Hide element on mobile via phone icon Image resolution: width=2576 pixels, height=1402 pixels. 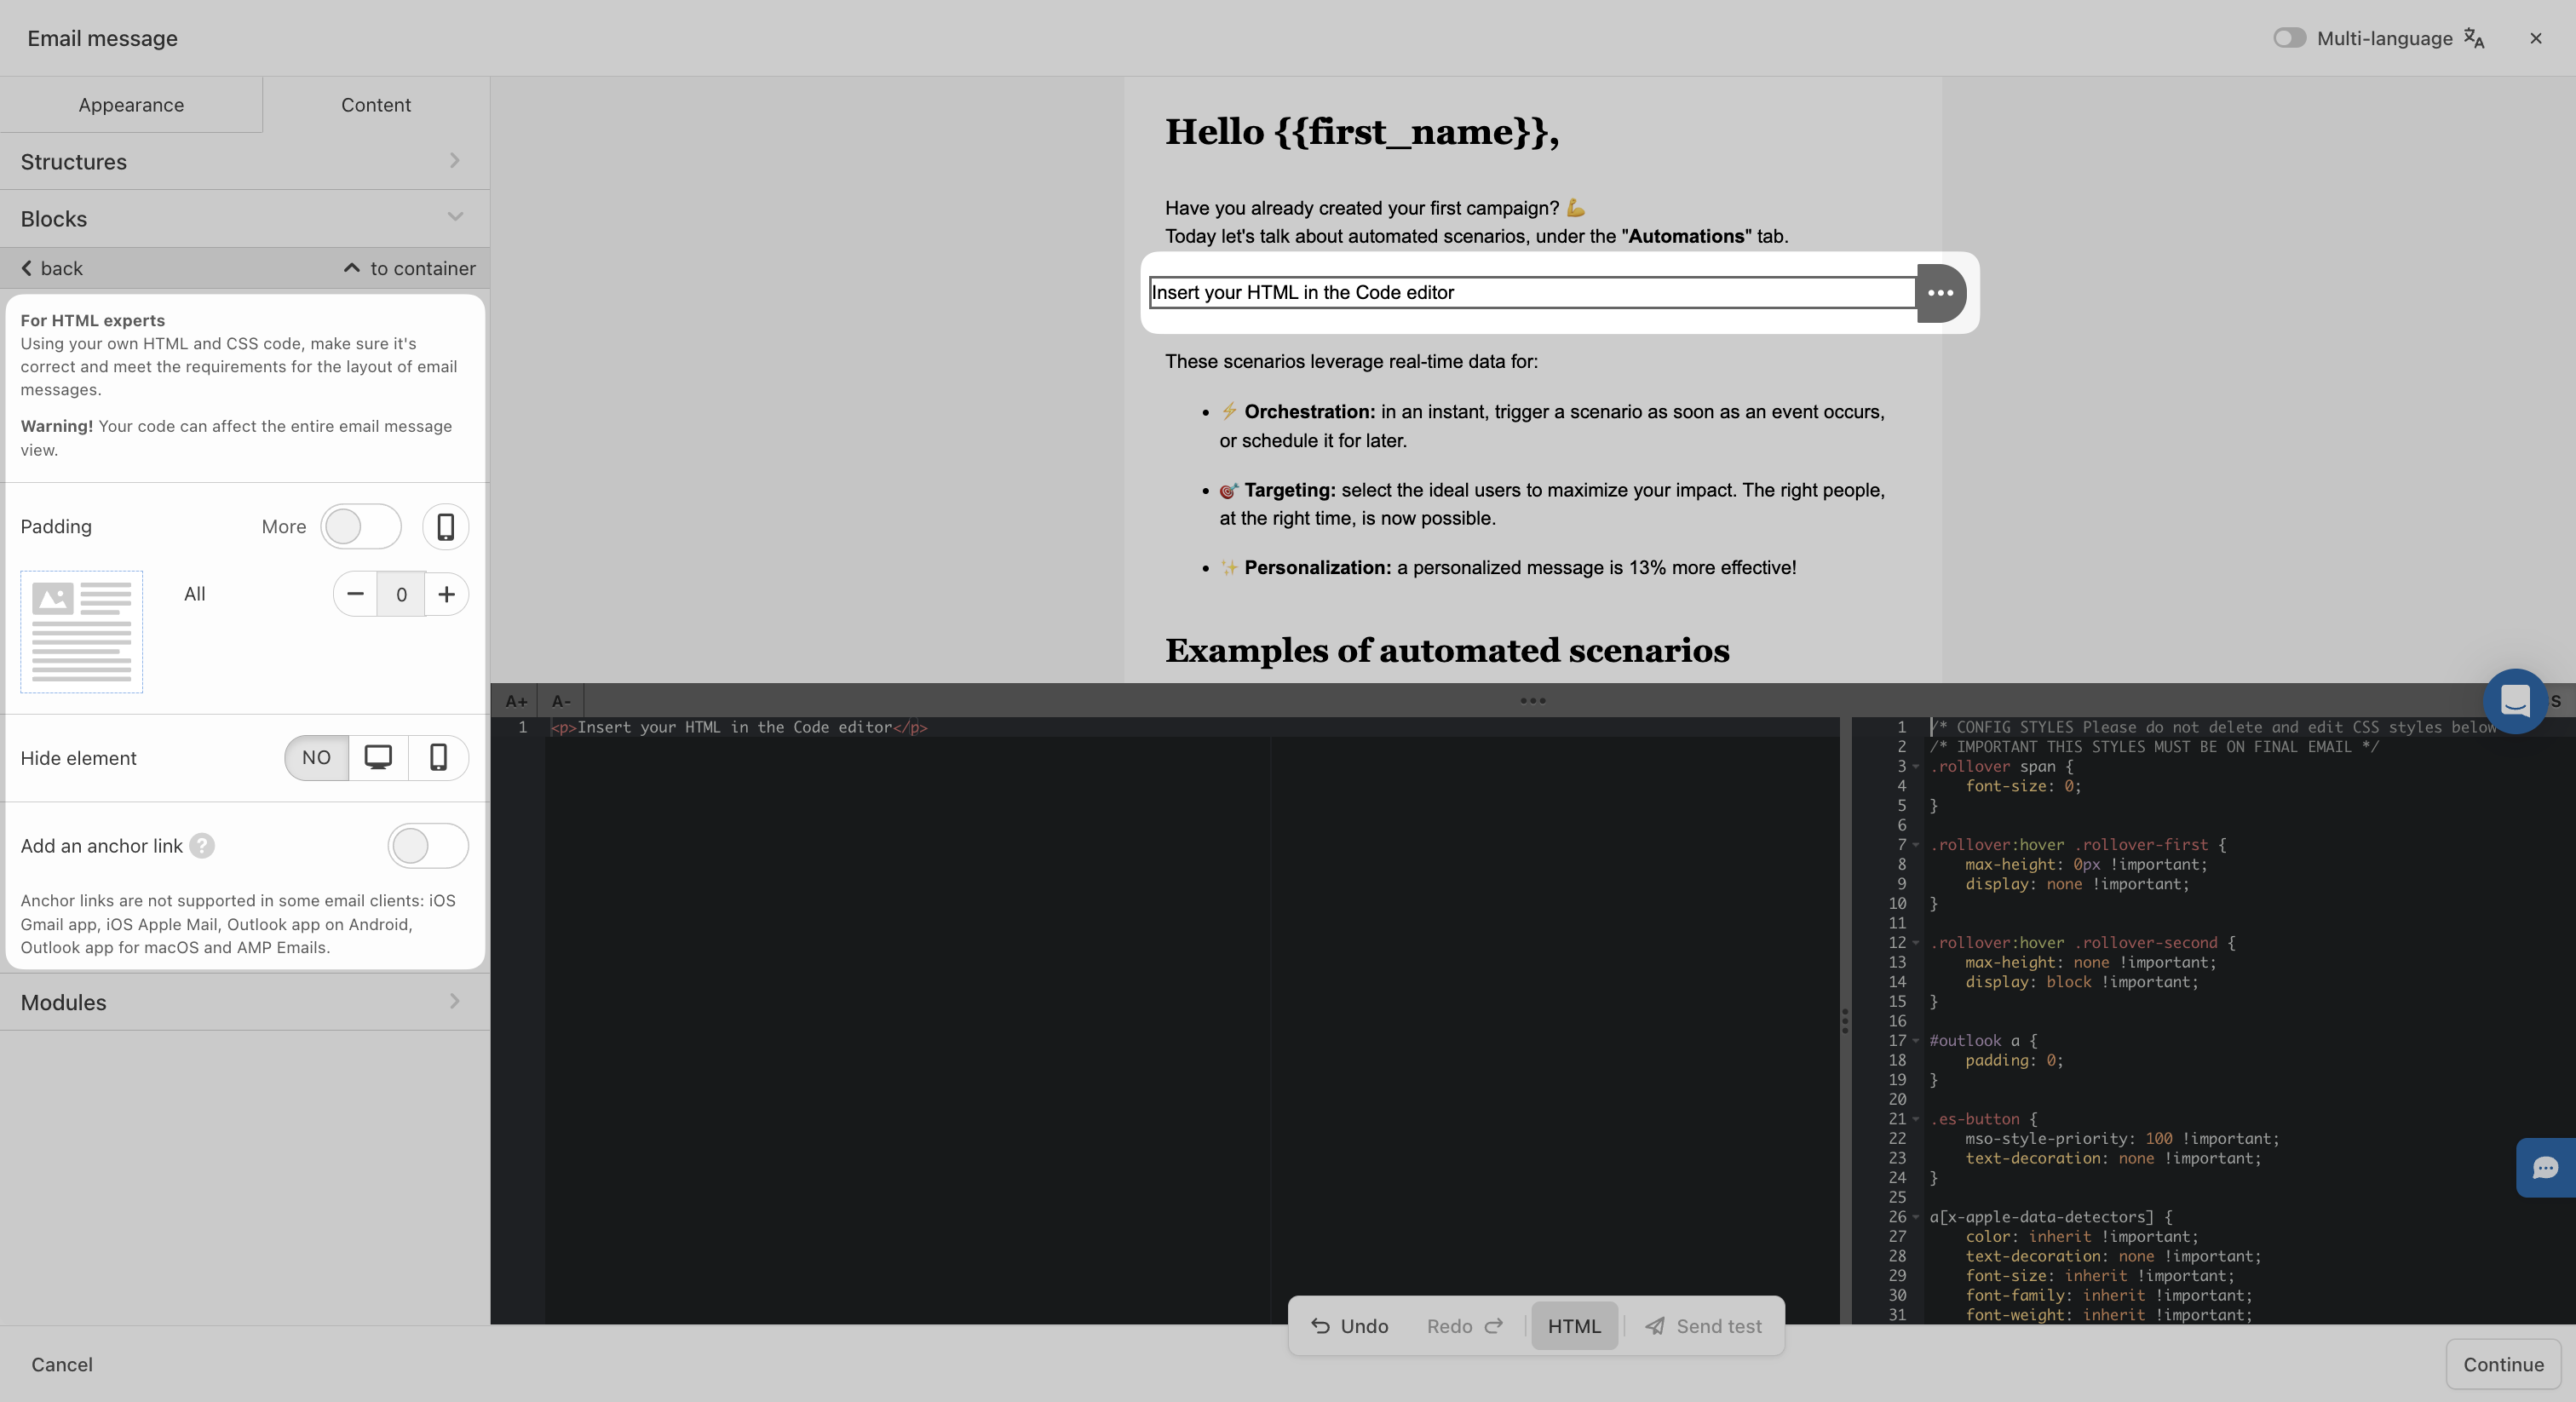(x=438, y=757)
